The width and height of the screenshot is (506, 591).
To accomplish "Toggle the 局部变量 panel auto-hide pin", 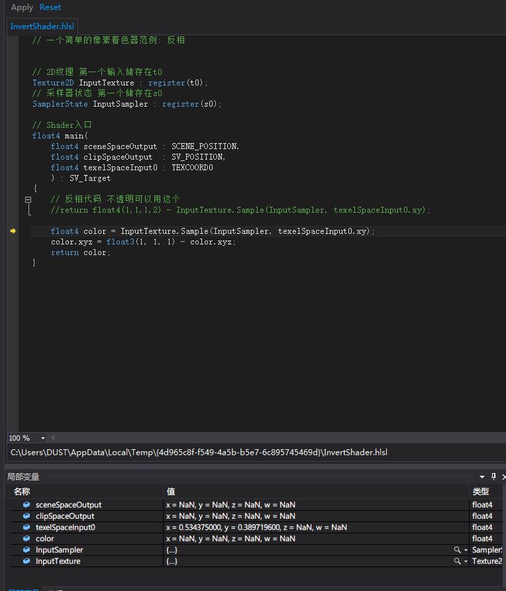I will (493, 477).
